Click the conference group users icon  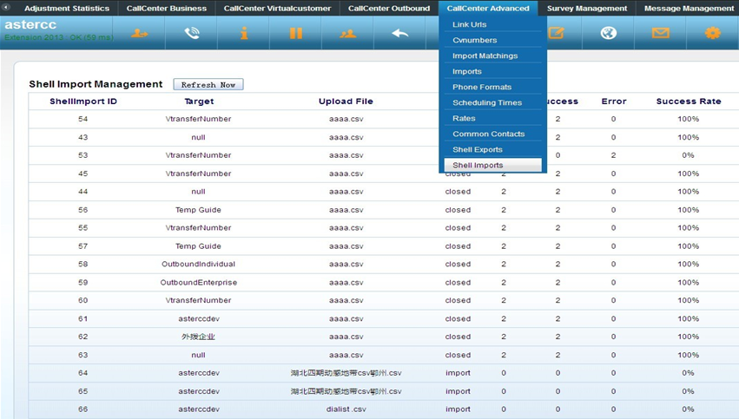click(348, 34)
